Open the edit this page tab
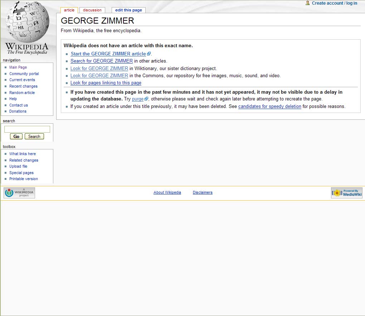Viewport: 365px width, 316px height. (x=128, y=10)
